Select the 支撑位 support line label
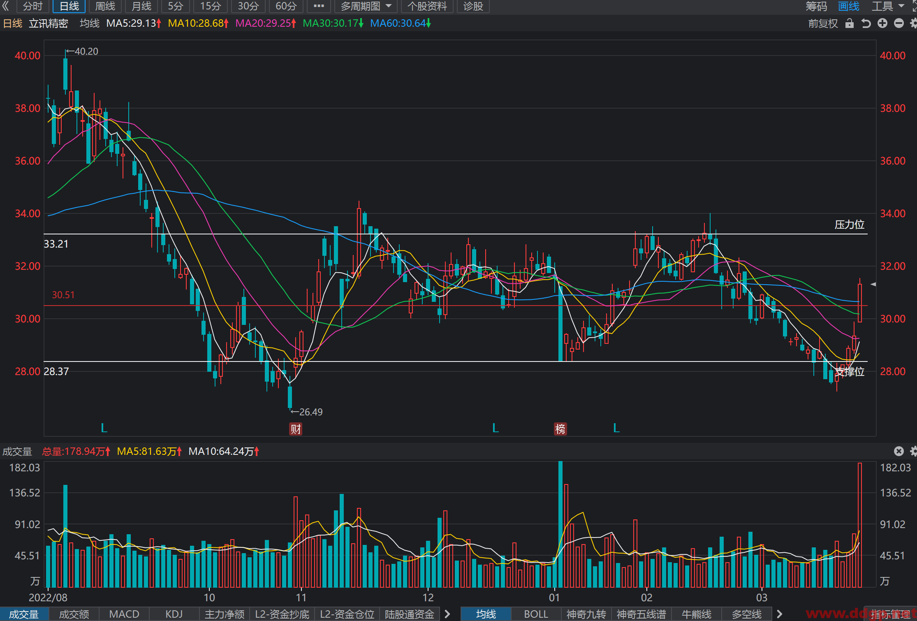This screenshot has width=917, height=621. (x=849, y=372)
